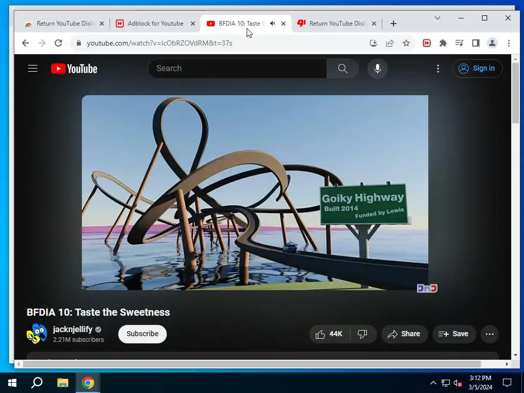Focus the YouTube search field
This screenshot has width=524, height=393.
point(237,69)
